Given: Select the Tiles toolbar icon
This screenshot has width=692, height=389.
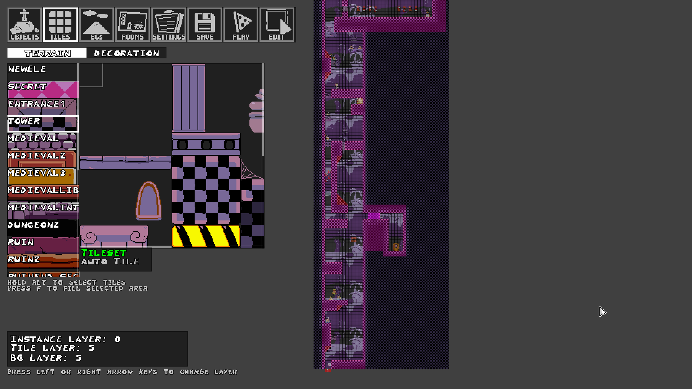Looking at the screenshot, I should 61,24.
